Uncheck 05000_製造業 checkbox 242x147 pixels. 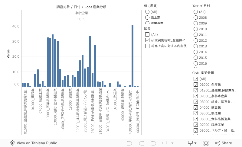[195, 113]
